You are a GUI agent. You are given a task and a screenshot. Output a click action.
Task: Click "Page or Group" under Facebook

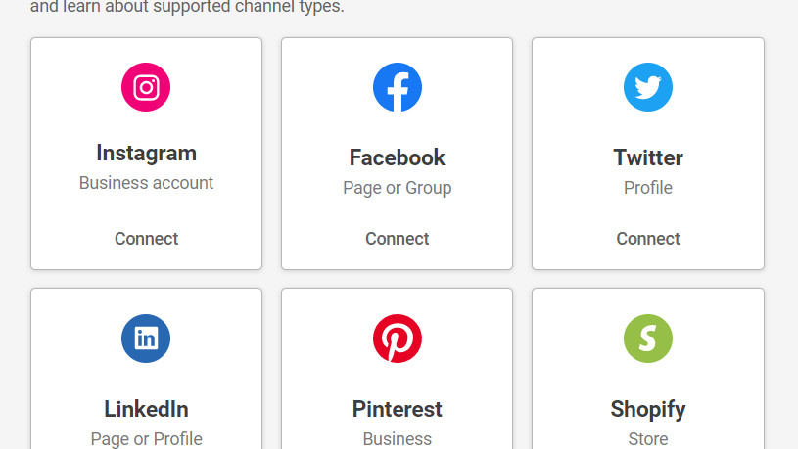coord(397,188)
